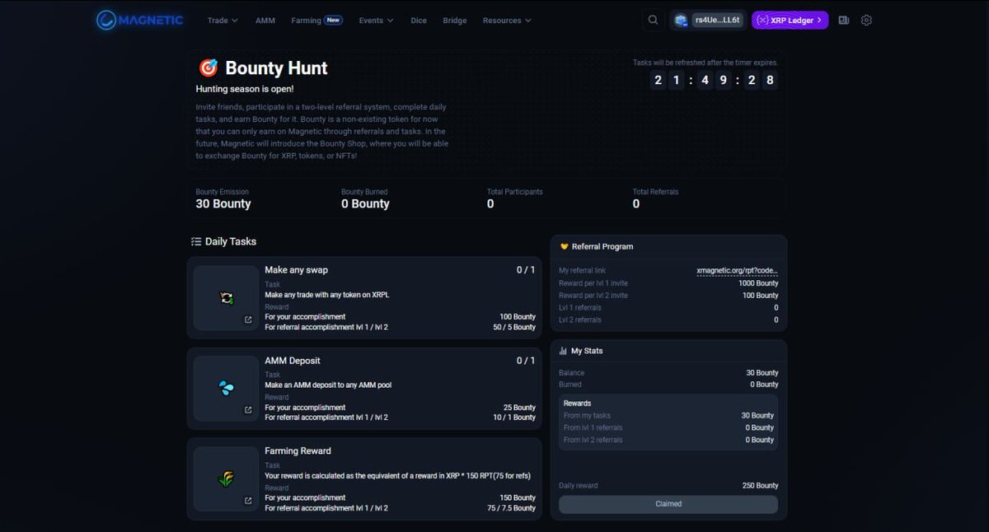This screenshot has height=532, width=989.
Task: Open the settings gear icon
Action: [x=866, y=20]
